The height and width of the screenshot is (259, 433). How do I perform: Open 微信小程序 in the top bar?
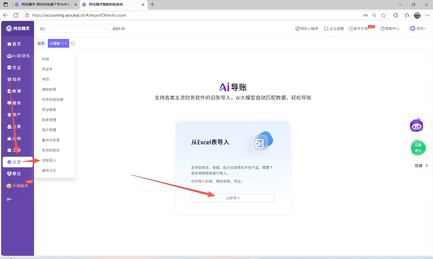[x=307, y=29]
